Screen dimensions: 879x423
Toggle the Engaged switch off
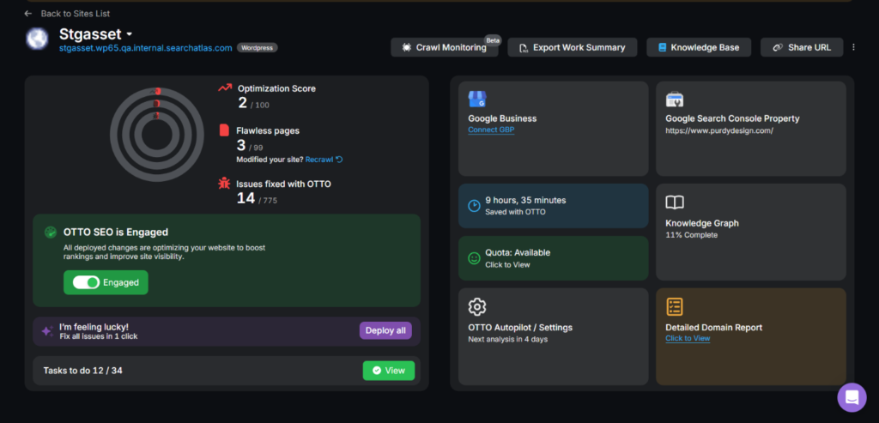click(87, 282)
